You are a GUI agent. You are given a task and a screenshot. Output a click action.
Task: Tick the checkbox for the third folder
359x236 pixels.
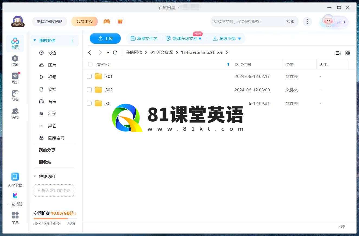tap(89, 103)
